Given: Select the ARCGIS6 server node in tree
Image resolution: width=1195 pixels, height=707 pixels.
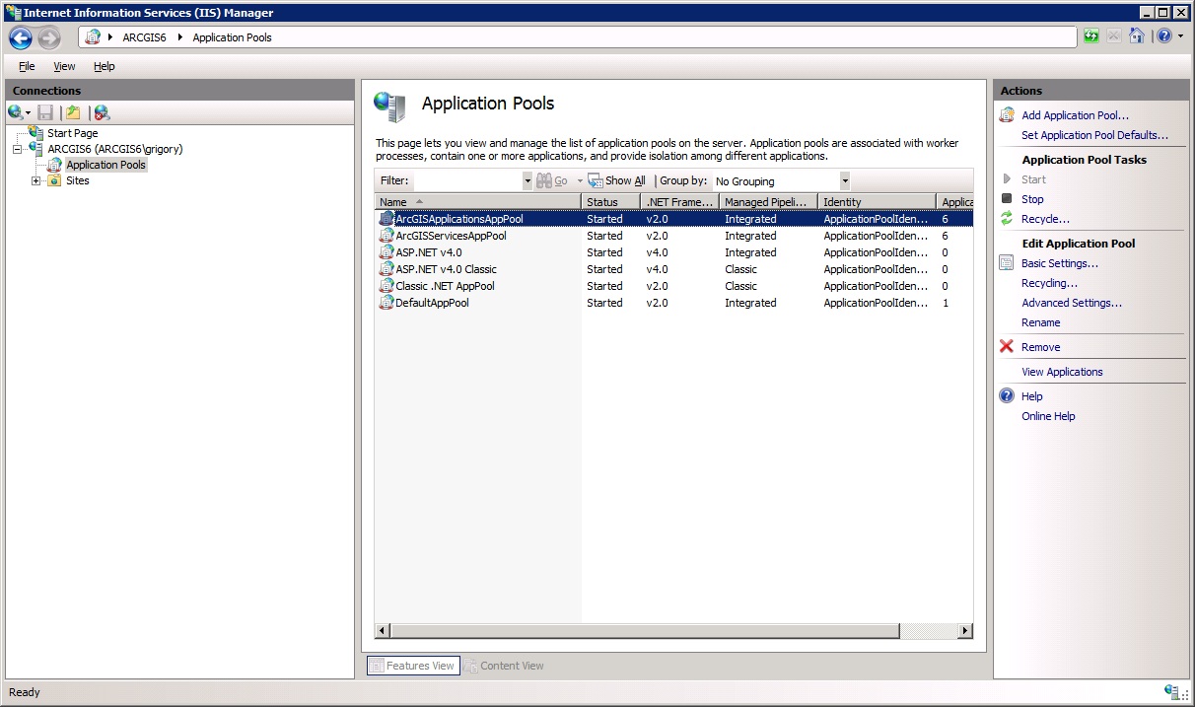Looking at the screenshot, I should point(114,149).
